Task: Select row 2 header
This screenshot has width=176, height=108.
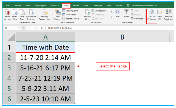Action: (x=9, y=58)
